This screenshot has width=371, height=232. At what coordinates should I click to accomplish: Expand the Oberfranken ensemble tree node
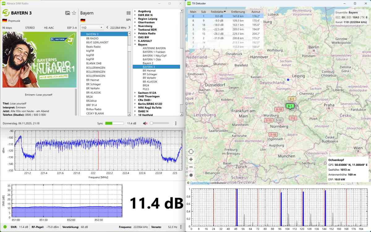(135, 22)
